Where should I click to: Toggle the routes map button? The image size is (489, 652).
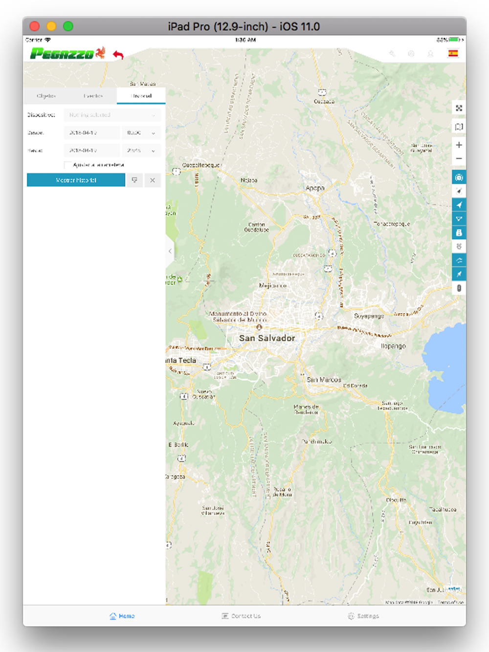coord(459,260)
